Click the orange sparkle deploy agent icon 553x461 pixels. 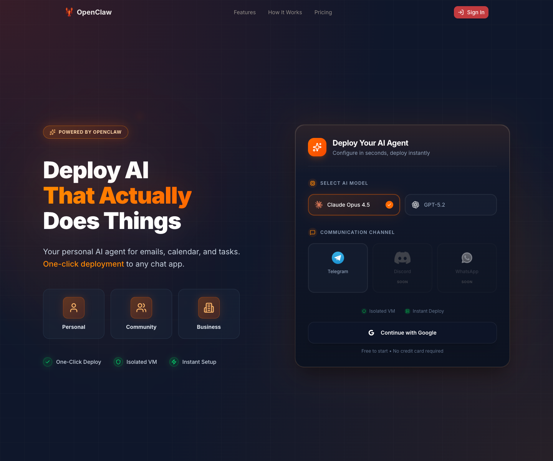coord(317,147)
